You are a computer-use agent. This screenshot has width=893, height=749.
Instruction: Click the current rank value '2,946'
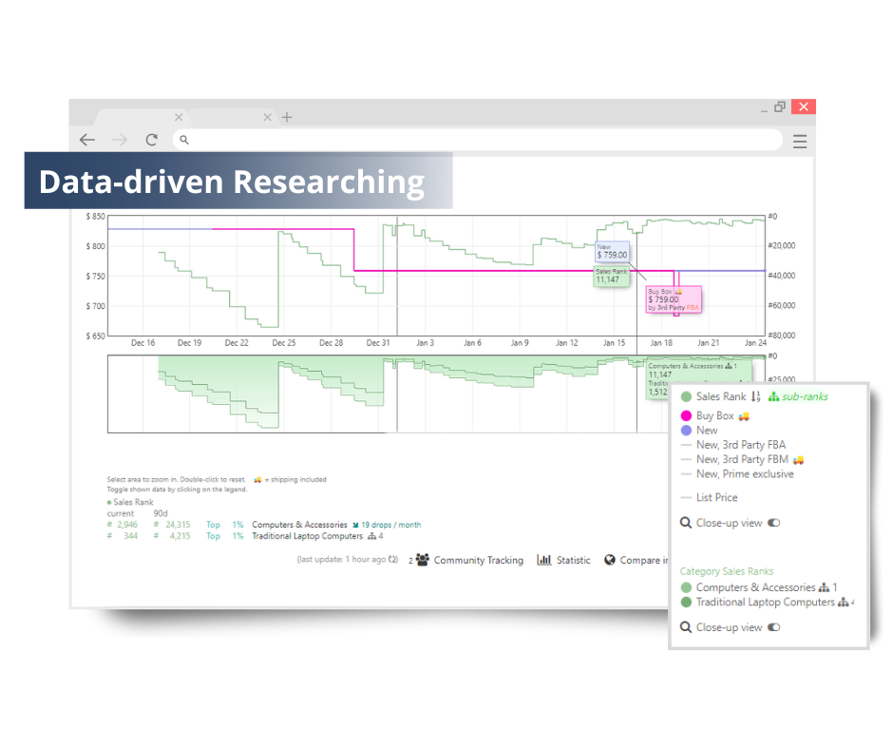click(127, 525)
